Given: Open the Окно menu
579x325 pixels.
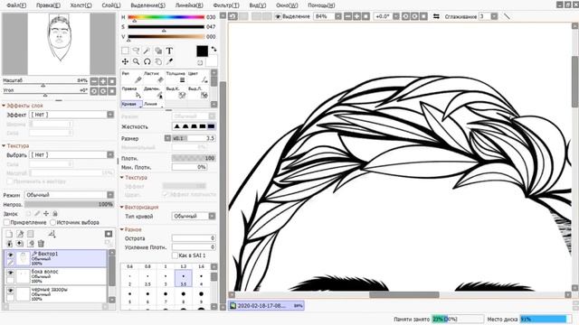Looking at the screenshot, I should 287,5.
